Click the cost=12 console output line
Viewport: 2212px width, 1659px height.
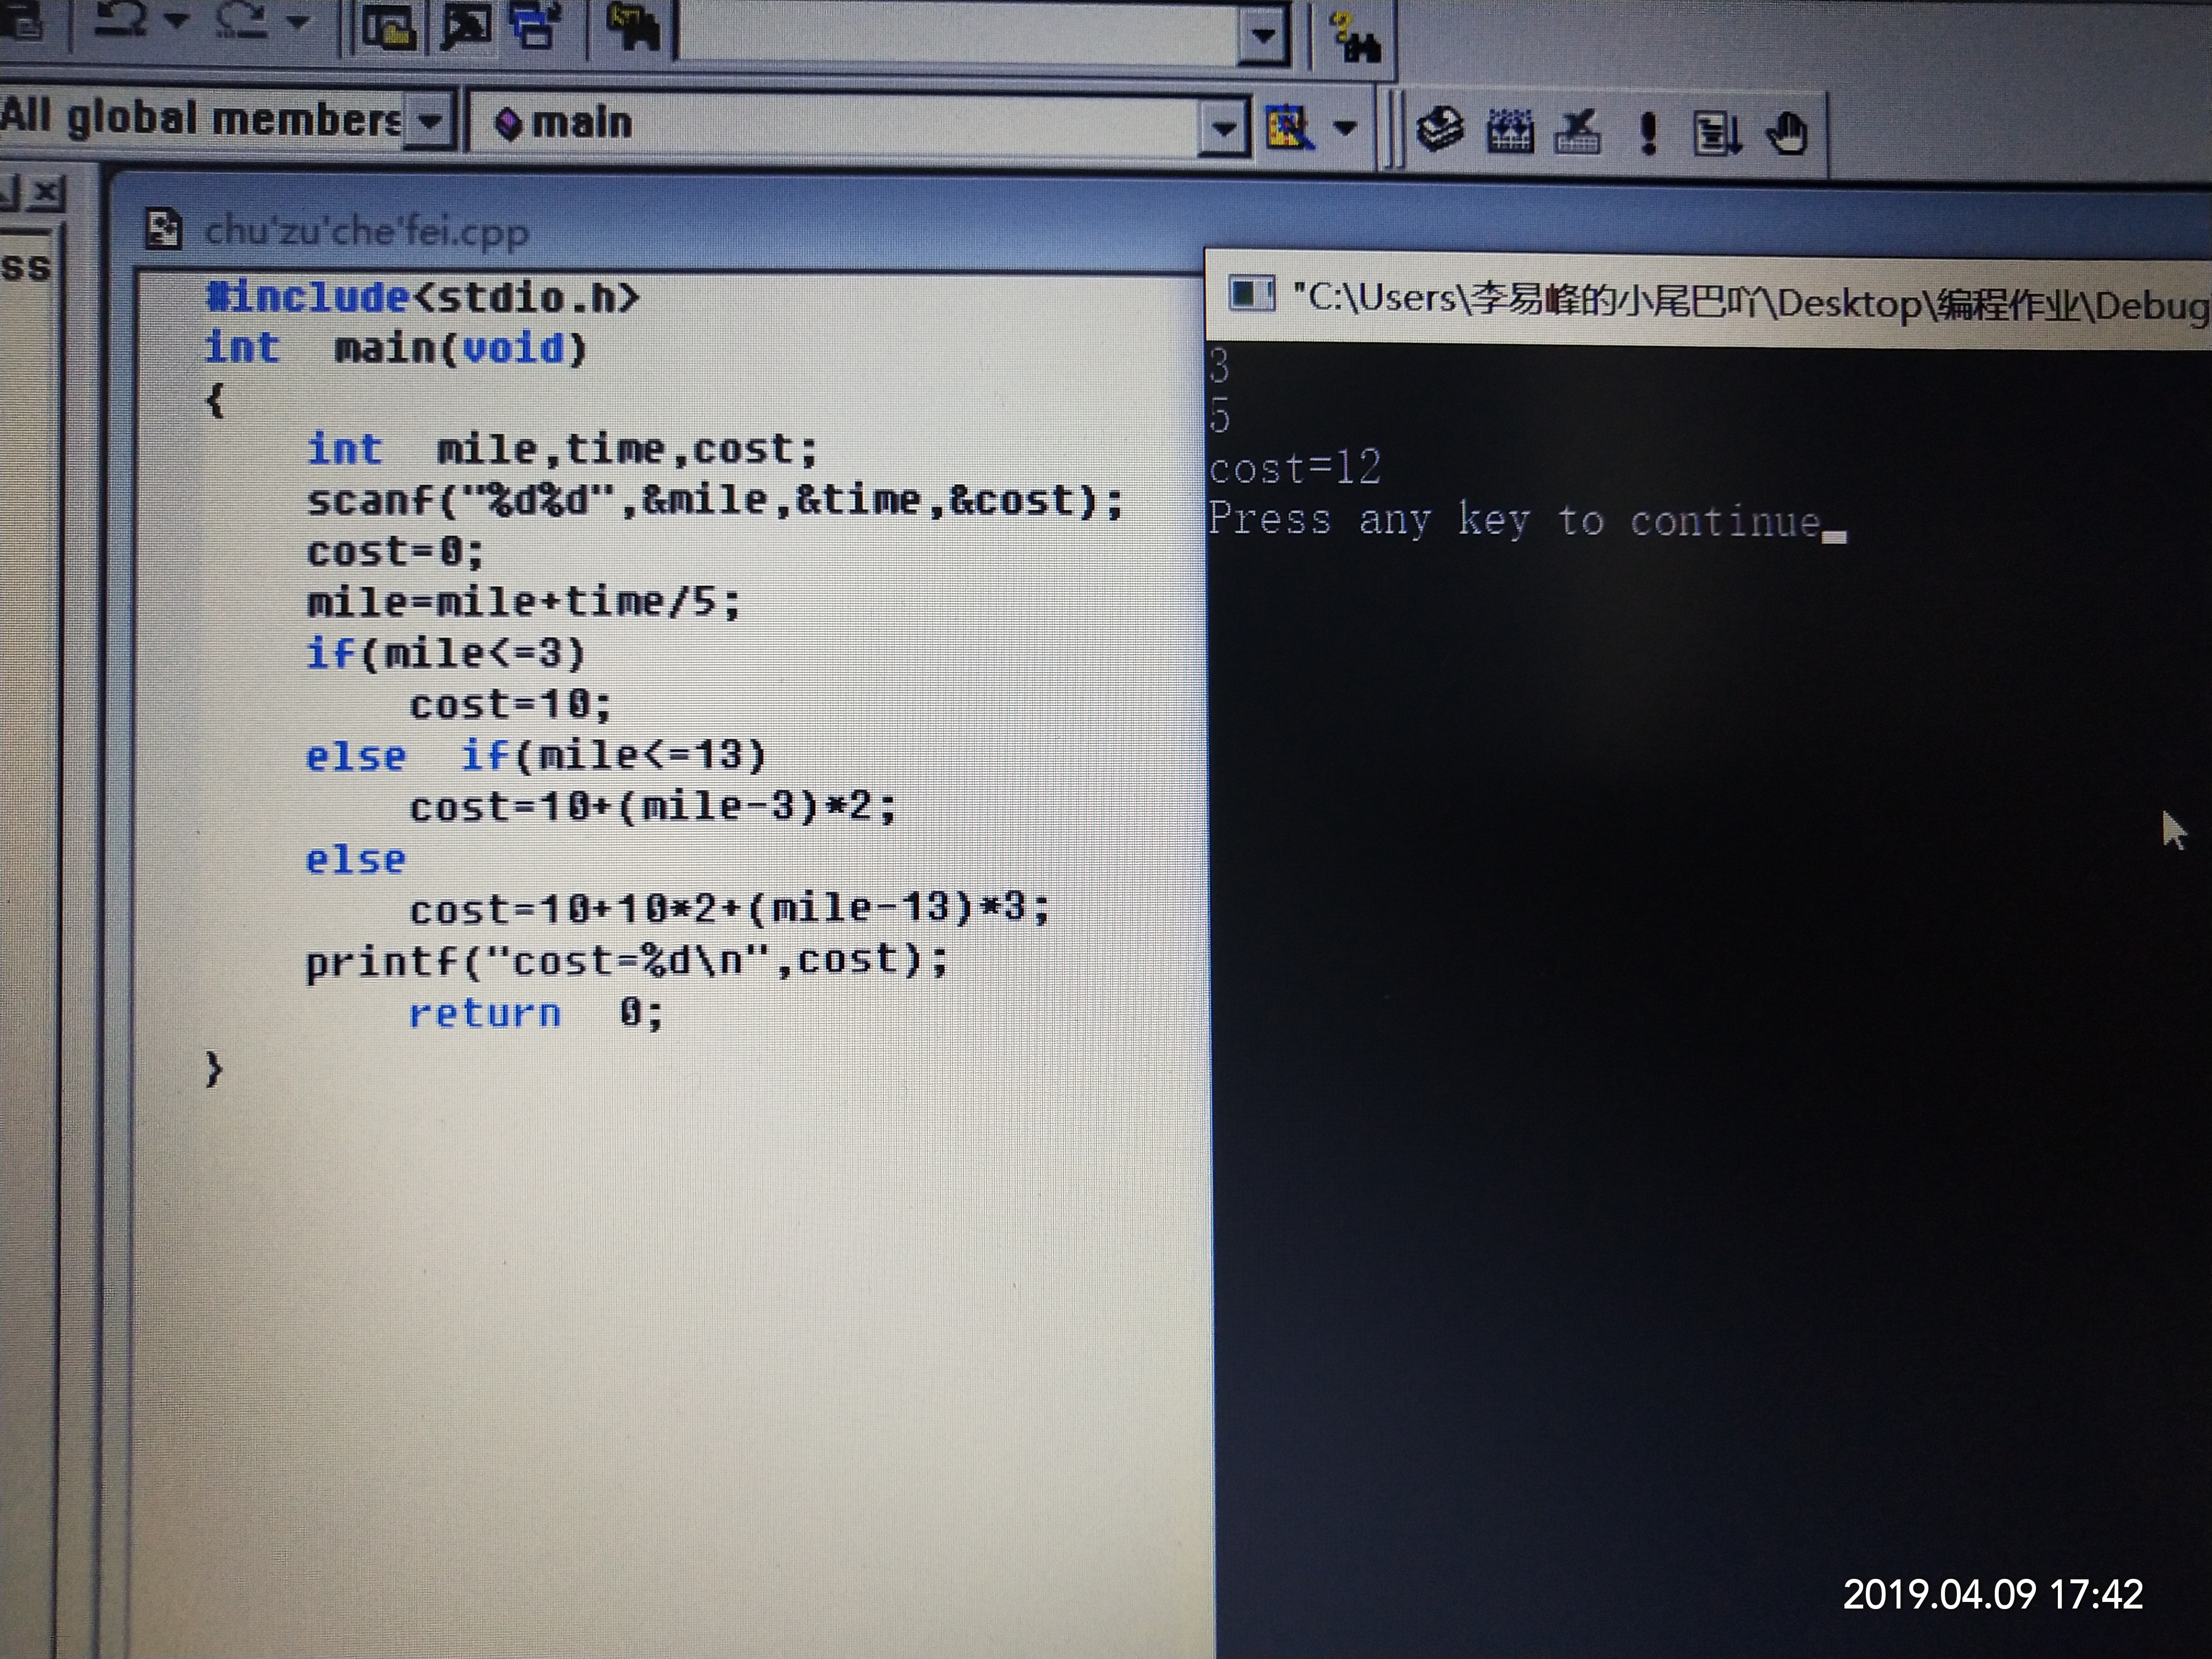(x=1295, y=467)
